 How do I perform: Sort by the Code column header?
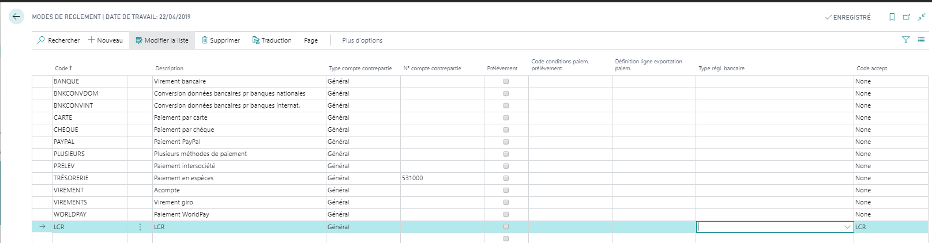tap(63, 69)
